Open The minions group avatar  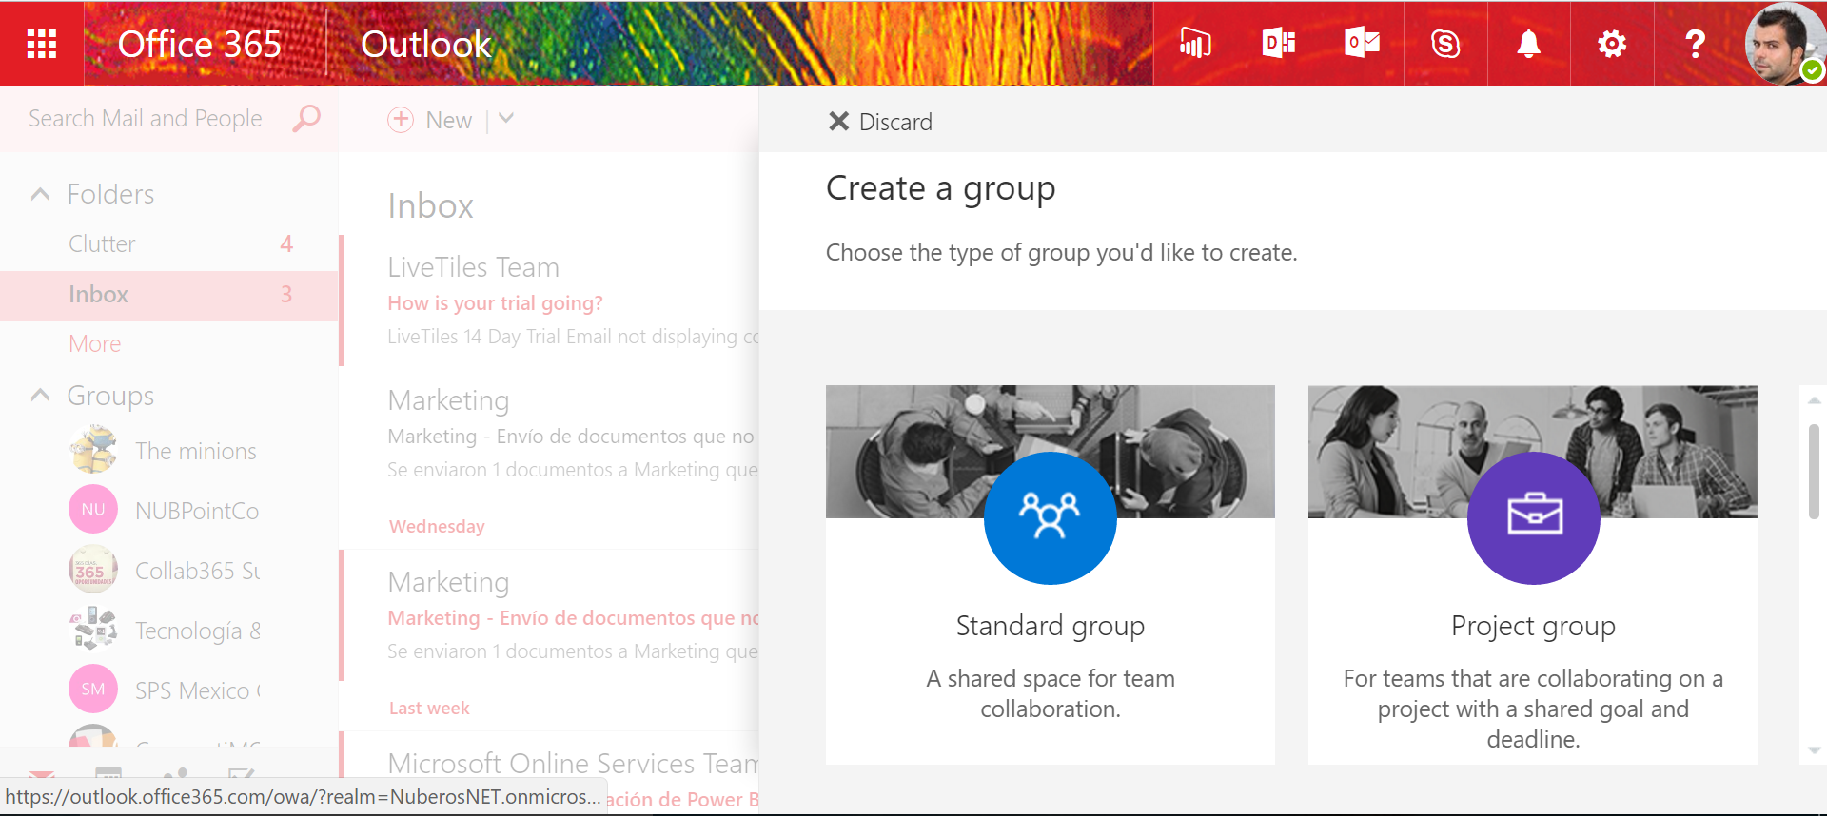pyautogui.click(x=93, y=450)
